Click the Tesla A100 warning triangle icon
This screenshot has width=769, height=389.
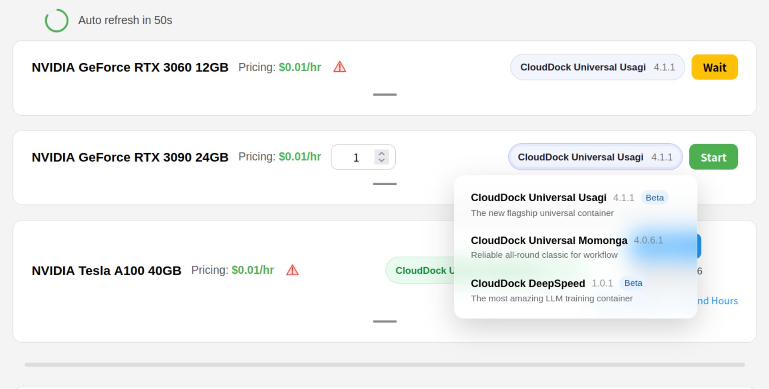click(x=292, y=270)
